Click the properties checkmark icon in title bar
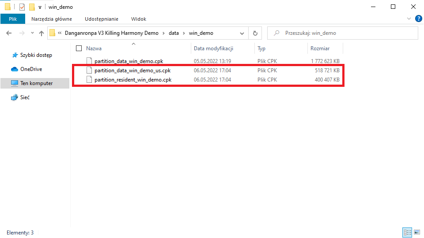The height and width of the screenshot is (238, 424). pyautogui.click(x=22, y=7)
